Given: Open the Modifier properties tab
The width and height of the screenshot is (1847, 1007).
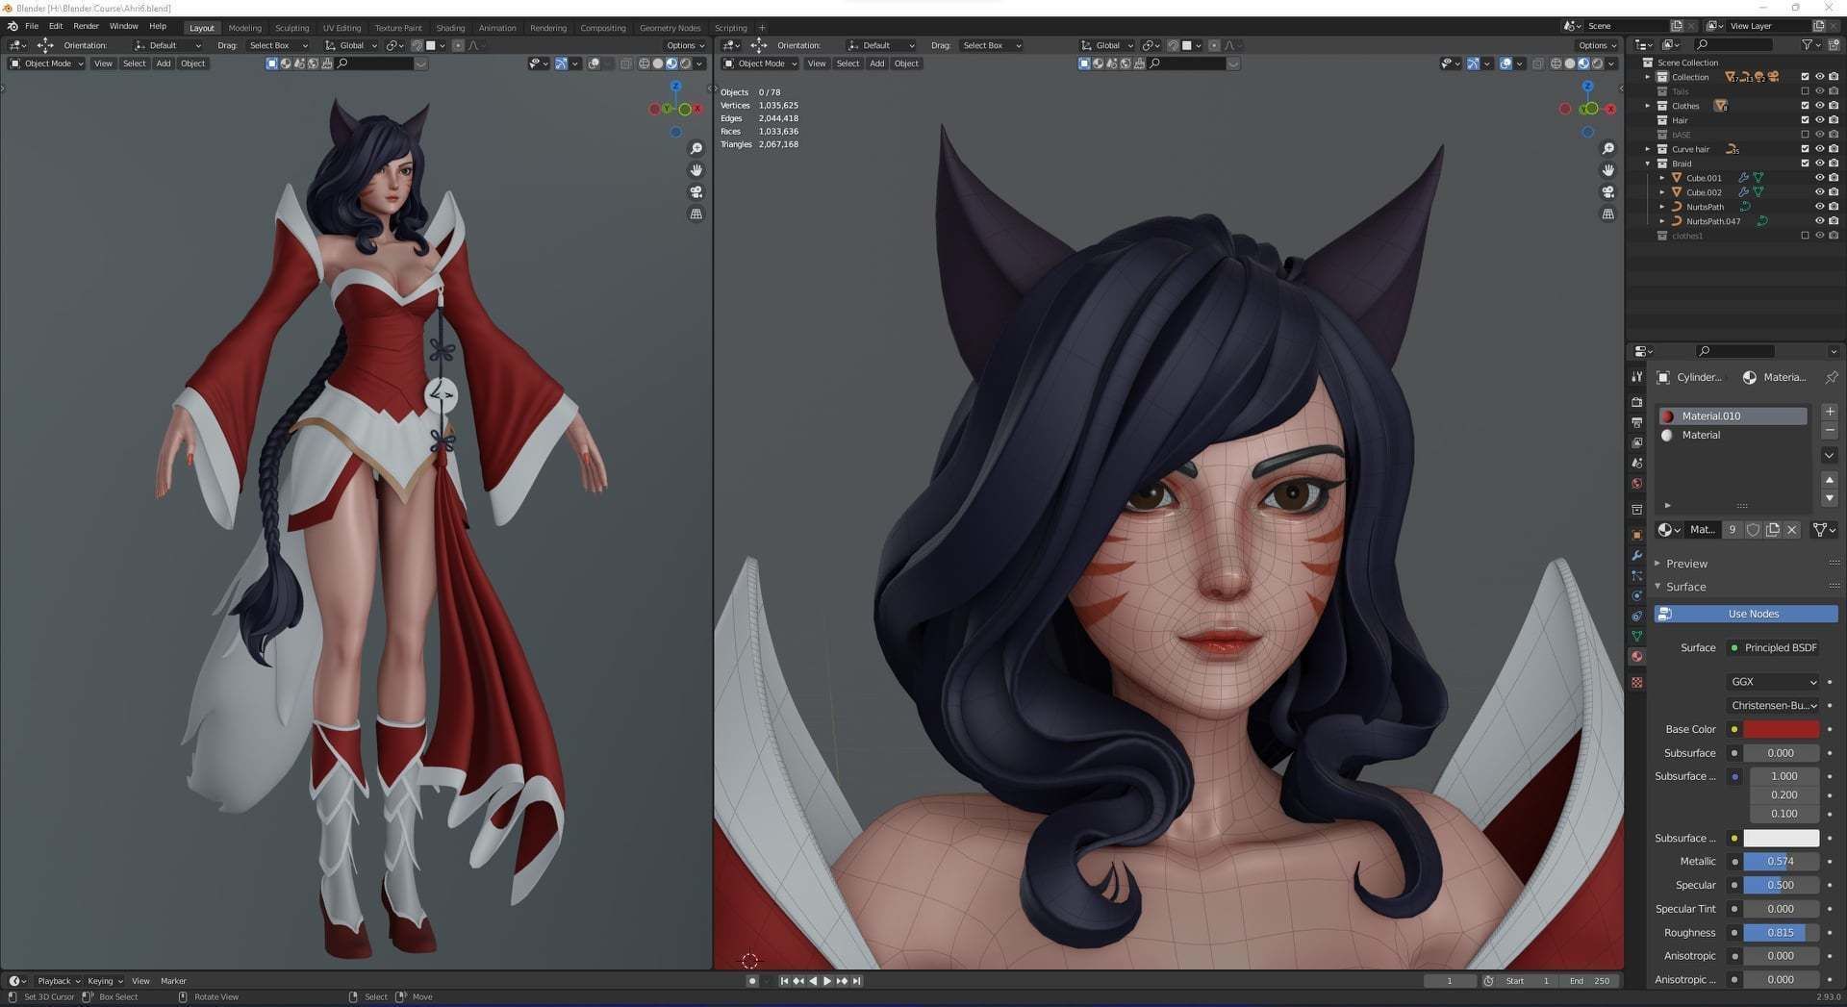Looking at the screenshot, I should click(x=1636, y=555).
